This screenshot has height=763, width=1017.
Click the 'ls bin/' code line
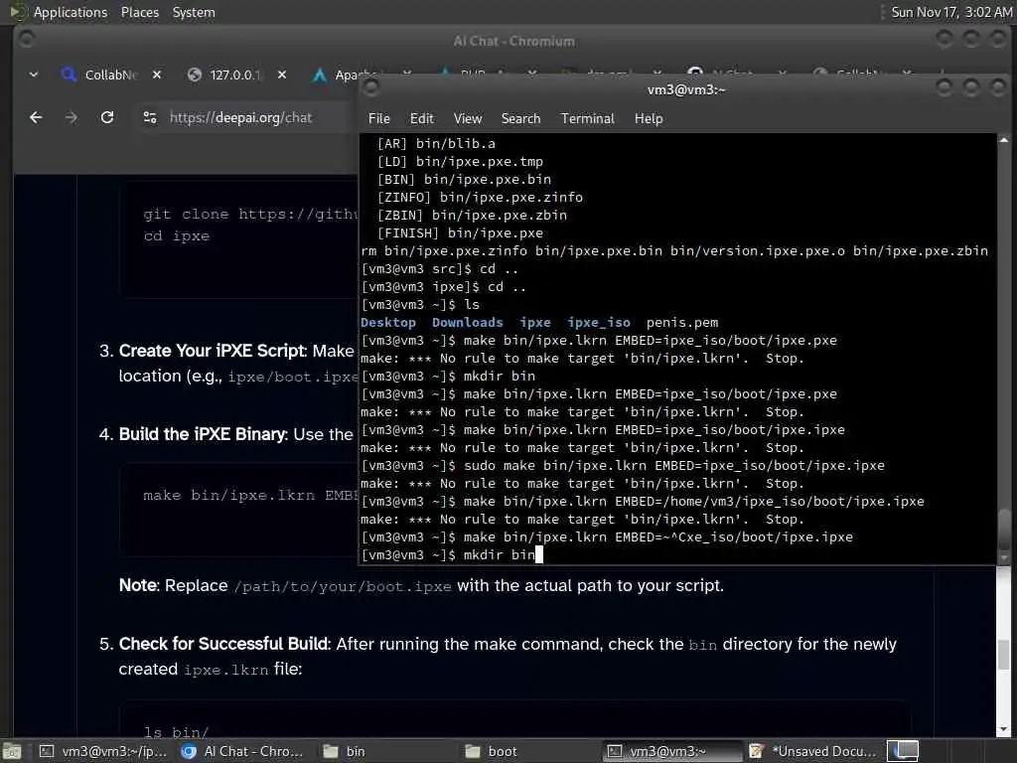(x=176, y=732)
